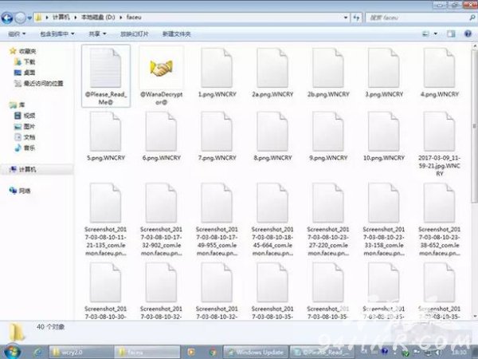Select file 2a.png.WNCRY
This screenshot has width=478, height=359.
(272, 73)
